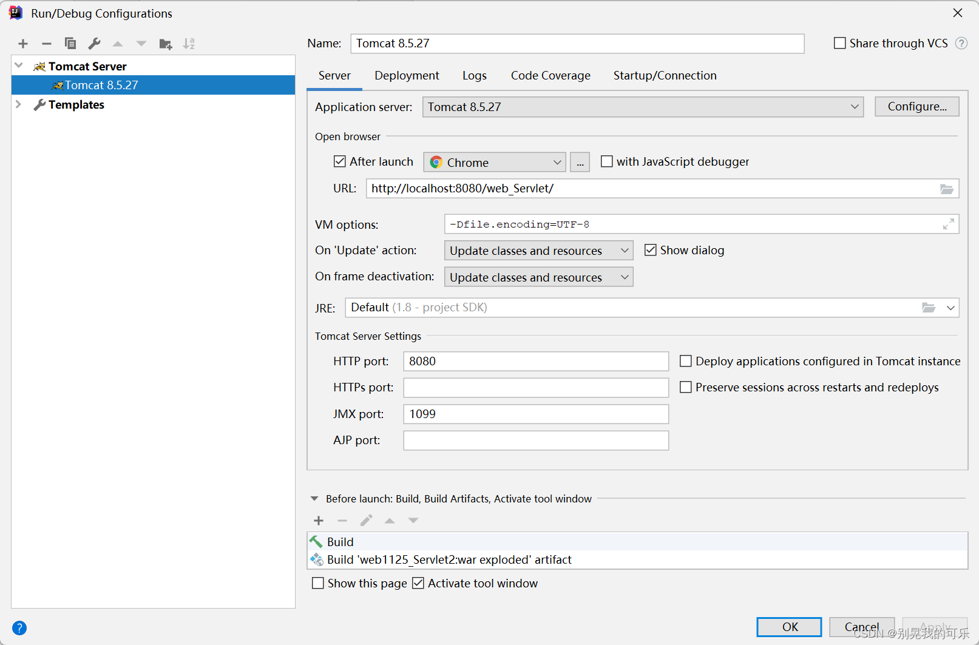Move configuration down arrow in left toolbar

[x=141, y=44]
